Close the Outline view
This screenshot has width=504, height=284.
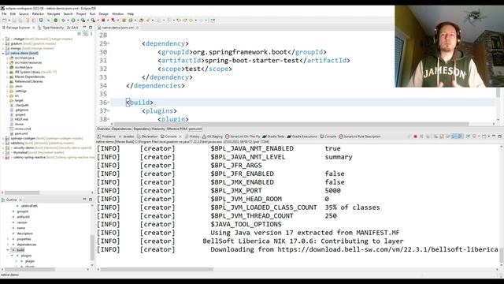[x=20, y=200]
